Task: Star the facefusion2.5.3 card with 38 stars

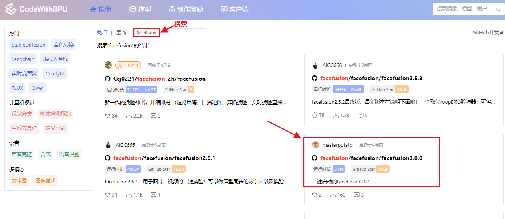Action: [315, 115]
